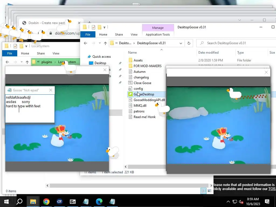This screenshot has height=207, width=276.
Task: Switch LocalSystem window to details view
Action: [x=204, y=191]
